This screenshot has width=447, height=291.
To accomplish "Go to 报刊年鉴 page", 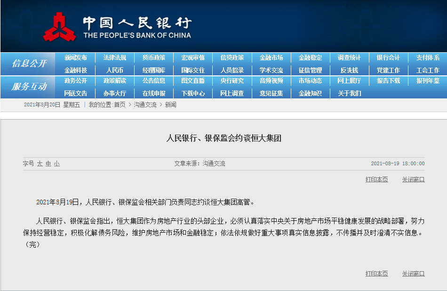I will pyautogui.click(x=428, y=81).
